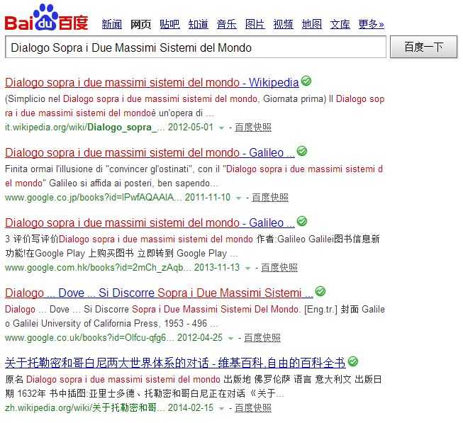The width and height of the screenshot is (463, 423).
Task: Click the 百度一下 search button
Action: point(423,47)
